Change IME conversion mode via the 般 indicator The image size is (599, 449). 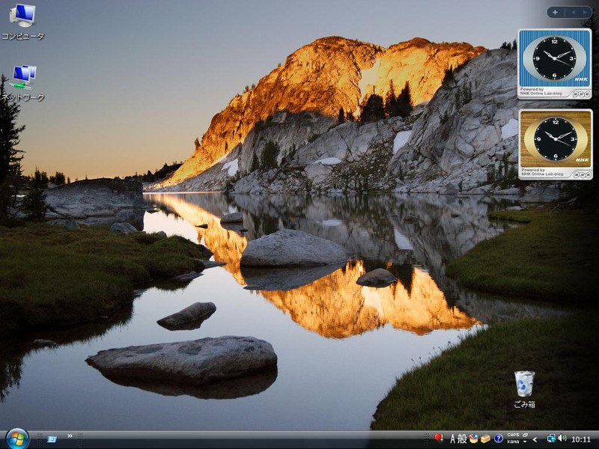[462, 439]
